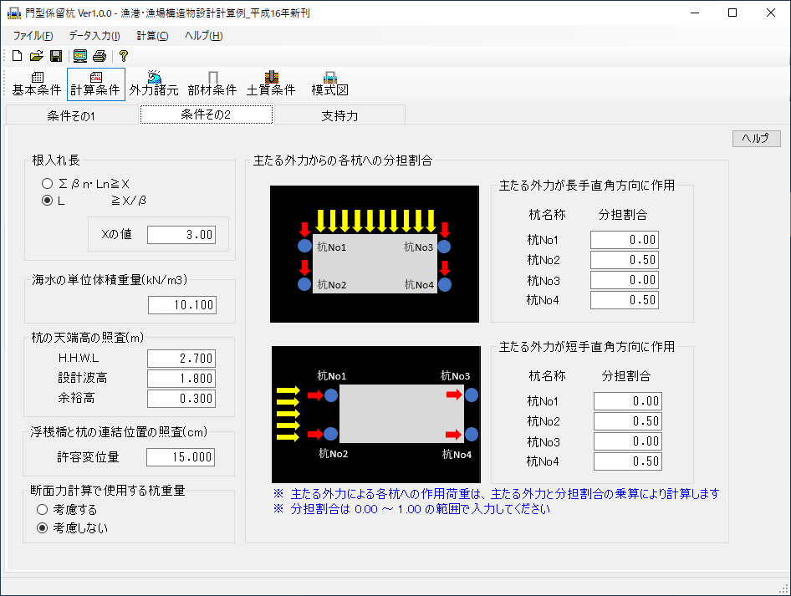791x596 pixels.
Task: Open the 模式図 section icon
Action: coord(330,84)
